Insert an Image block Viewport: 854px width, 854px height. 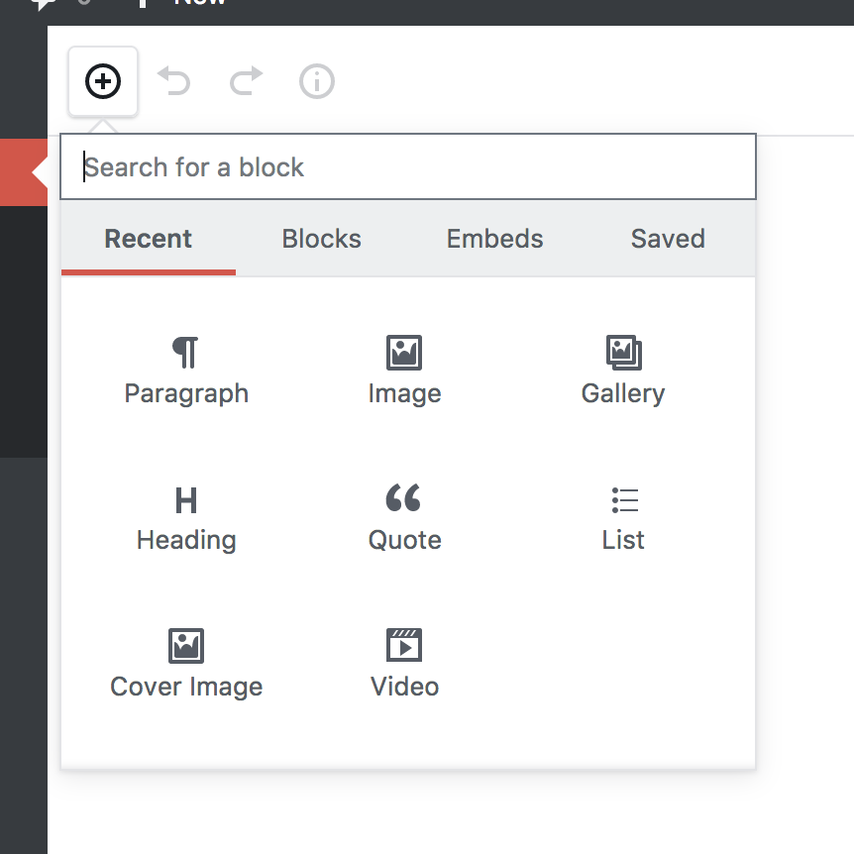pyautogui.click(x=404, y=371)
